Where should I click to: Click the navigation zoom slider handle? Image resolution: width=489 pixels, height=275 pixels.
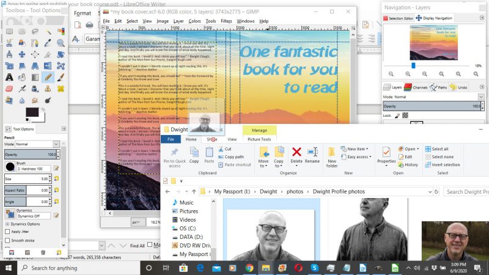(x=413, y=65)
